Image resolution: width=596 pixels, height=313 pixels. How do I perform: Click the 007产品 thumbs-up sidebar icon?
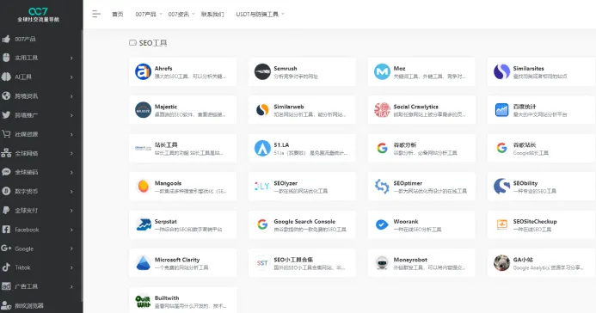[6, 39]
